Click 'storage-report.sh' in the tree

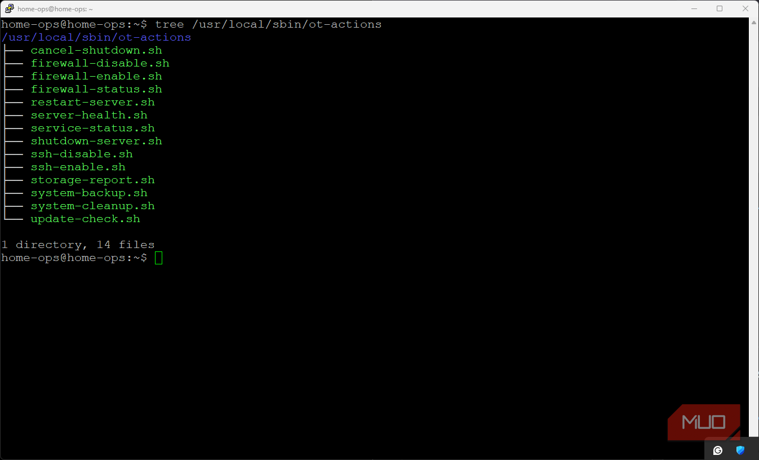click(92, 180)
